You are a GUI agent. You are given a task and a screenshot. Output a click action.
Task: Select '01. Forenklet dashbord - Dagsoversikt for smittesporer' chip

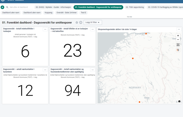pyautogui.click(x=98, y=7)
